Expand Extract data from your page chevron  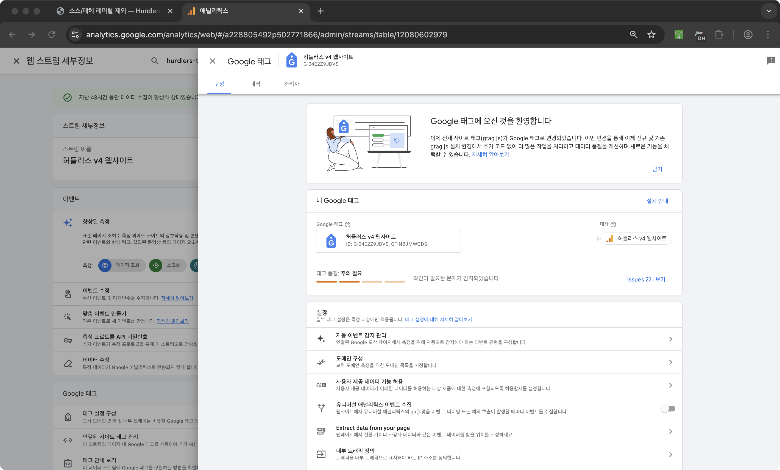pyautogui.click(x=670, y=432)
